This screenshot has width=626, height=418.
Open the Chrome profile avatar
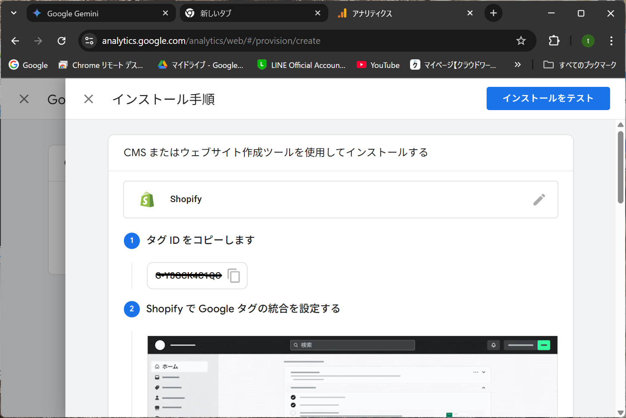[588, 41]
